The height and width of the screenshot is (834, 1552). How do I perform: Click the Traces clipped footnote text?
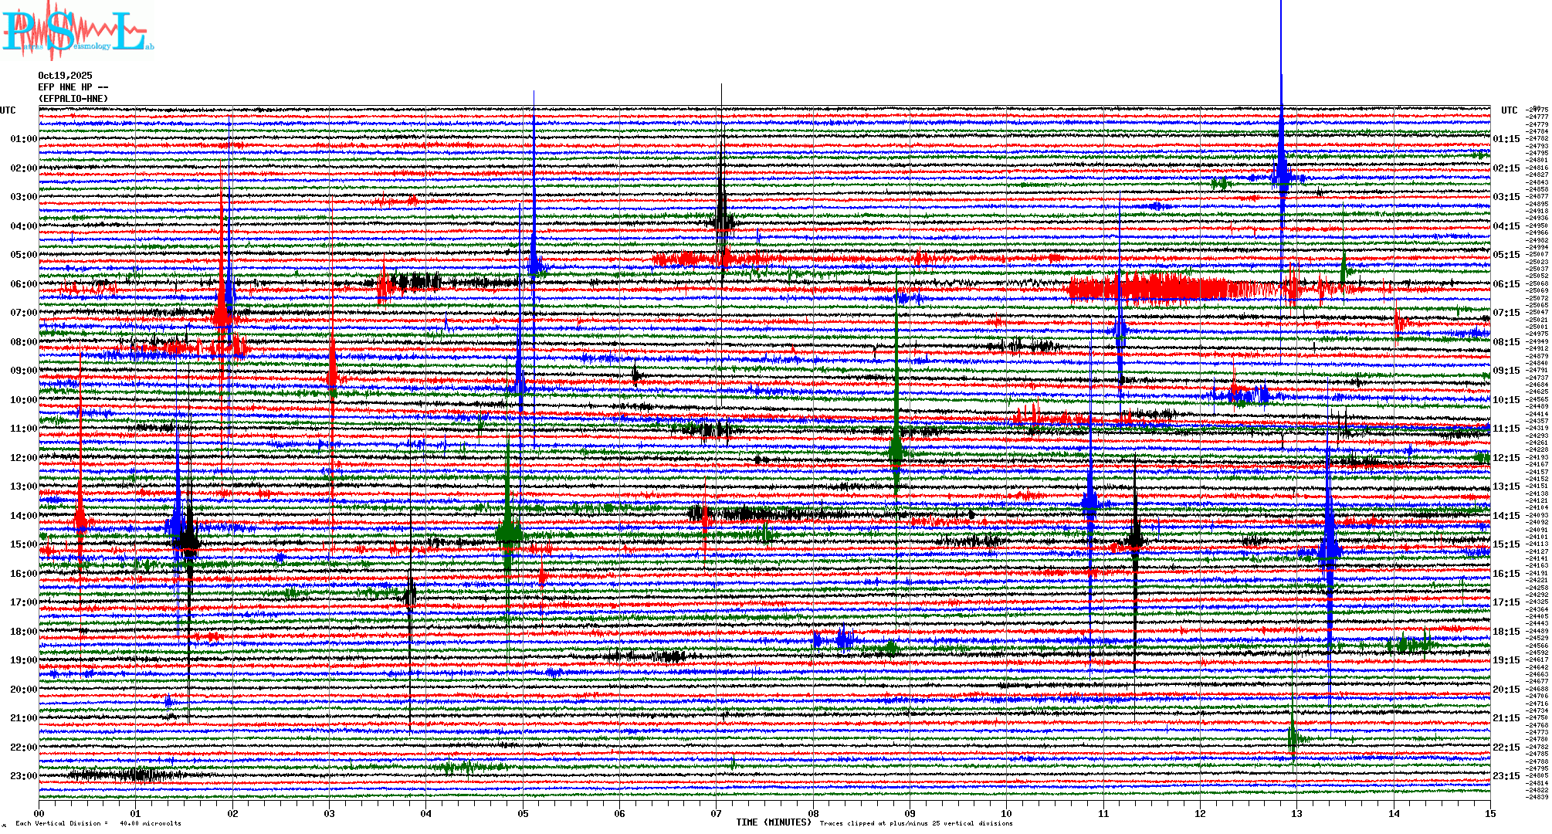point(916,823)
